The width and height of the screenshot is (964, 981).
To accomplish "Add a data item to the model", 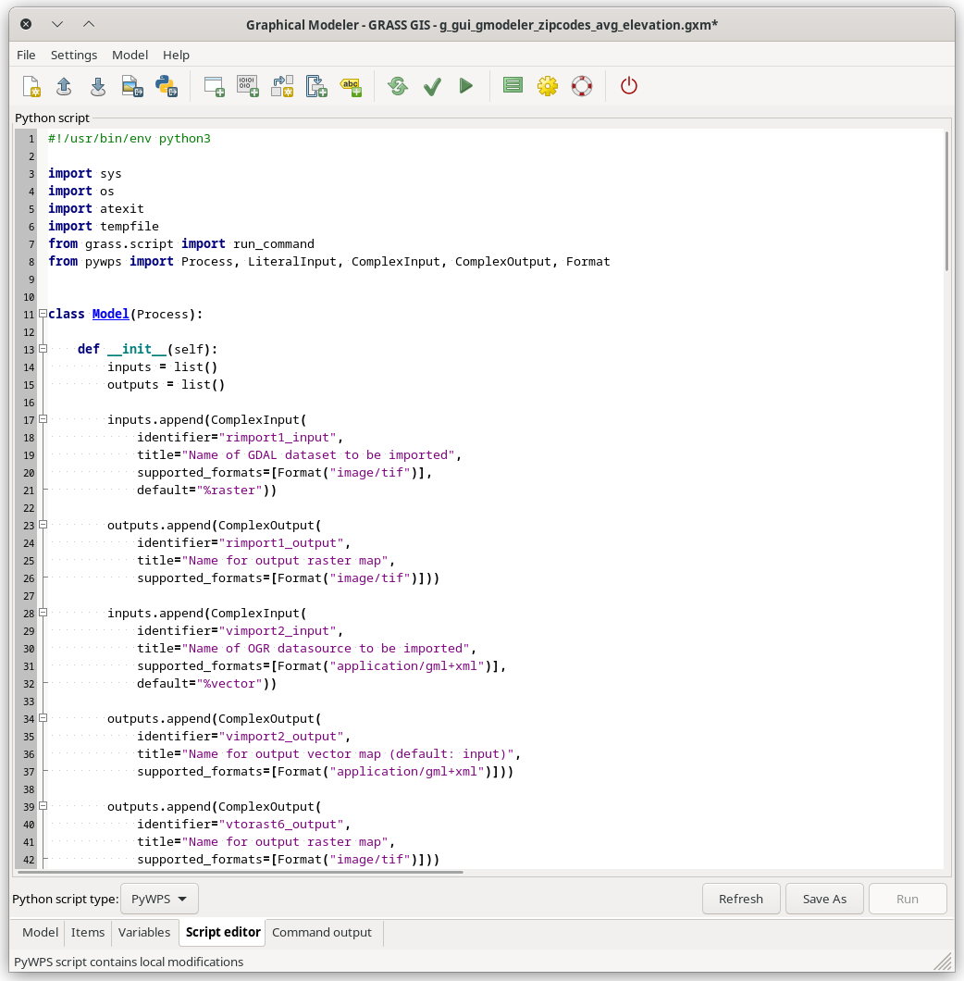I will coord(248,86).
